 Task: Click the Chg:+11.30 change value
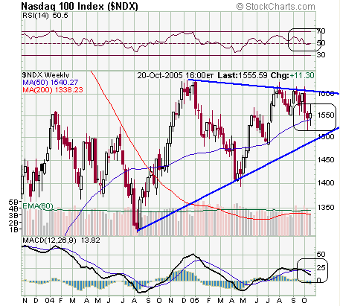click(292, 75)
